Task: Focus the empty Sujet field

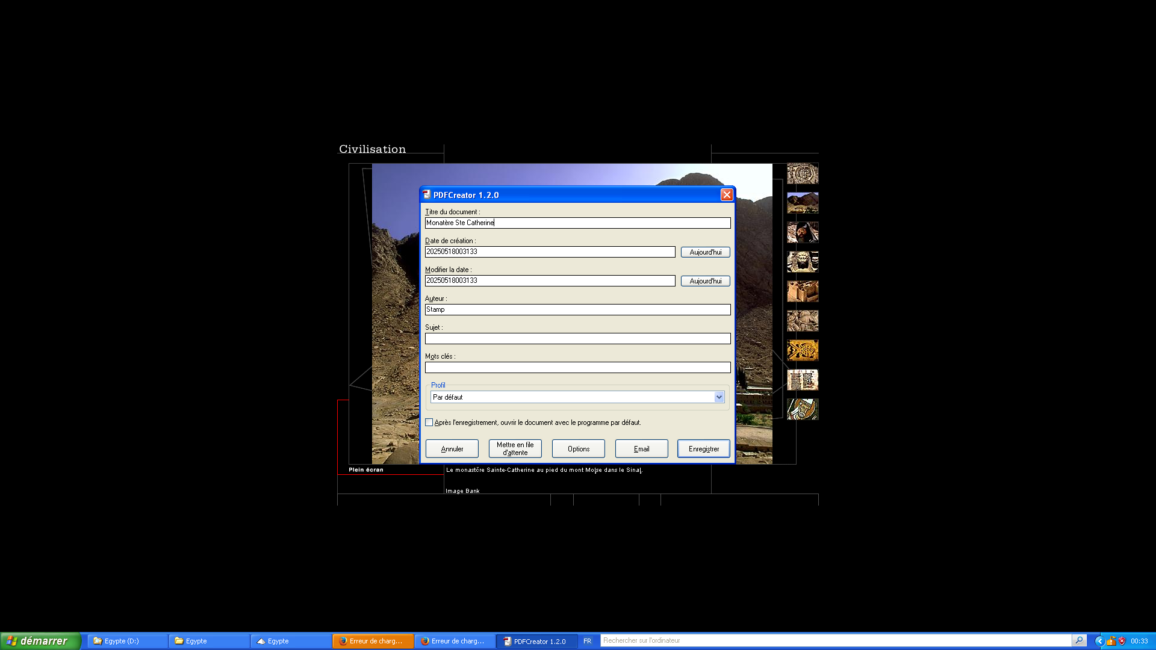Action: click(x=578, y=339)
